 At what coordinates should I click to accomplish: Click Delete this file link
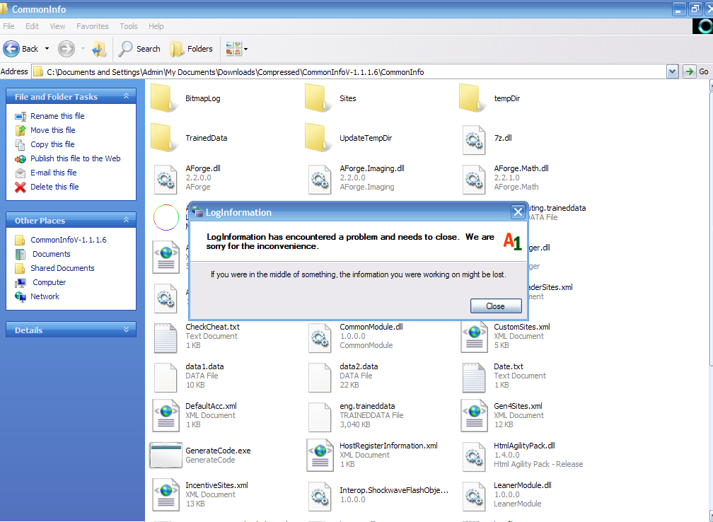point(54,187)
